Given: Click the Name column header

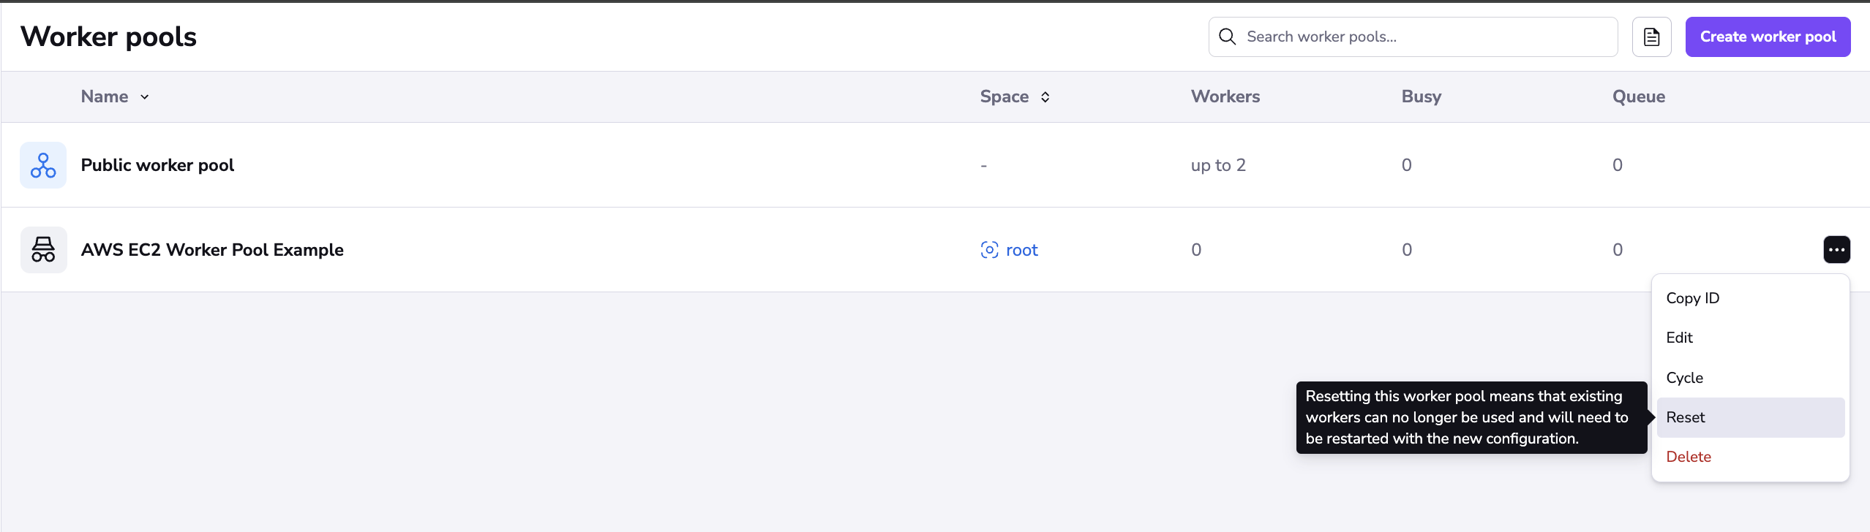Looking at the screenshot, I should tap(105, 96).
